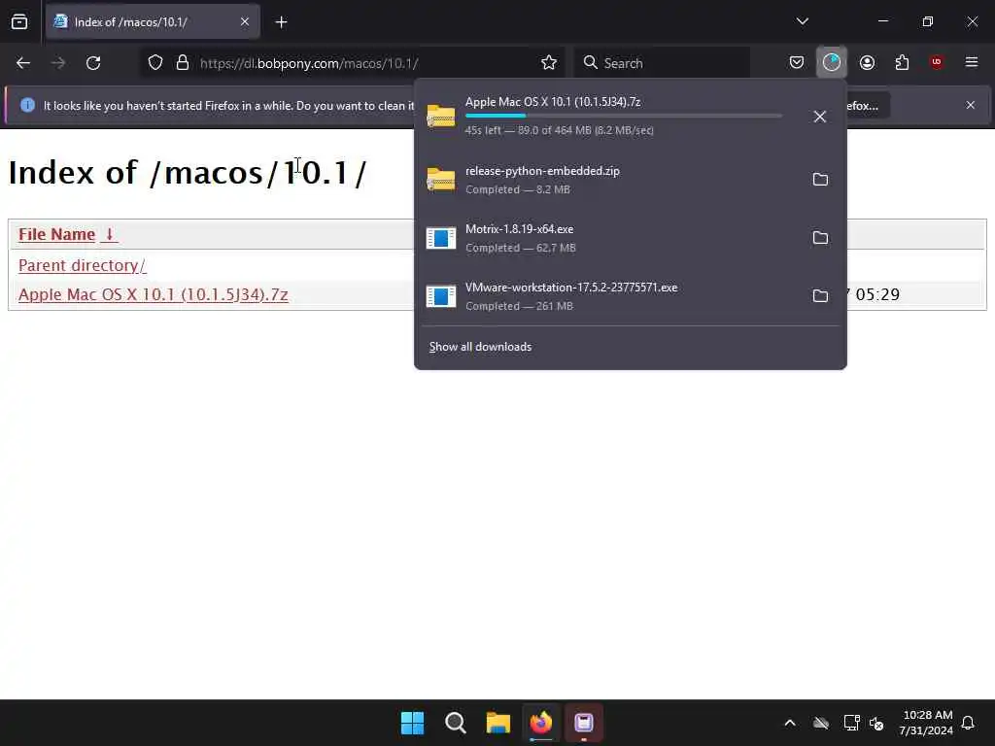Show site security padlock info
The width and height of the screenshot is (995, 746).
tap(183, 63)
